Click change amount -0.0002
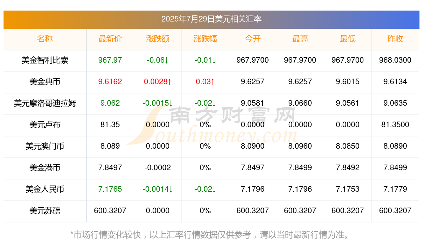423x246 pixels. tap(158, 168)
